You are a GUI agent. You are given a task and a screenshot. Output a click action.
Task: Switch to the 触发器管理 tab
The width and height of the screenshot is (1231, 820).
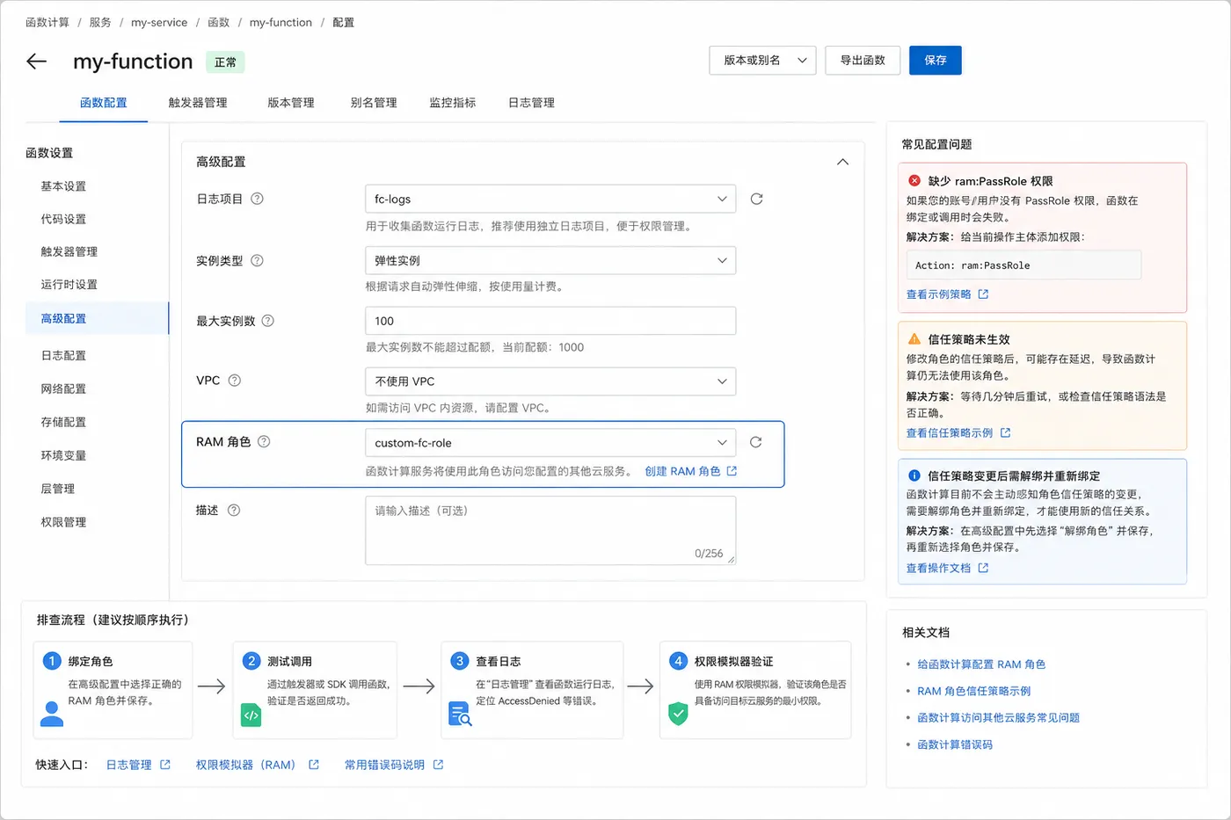(198, 103)
